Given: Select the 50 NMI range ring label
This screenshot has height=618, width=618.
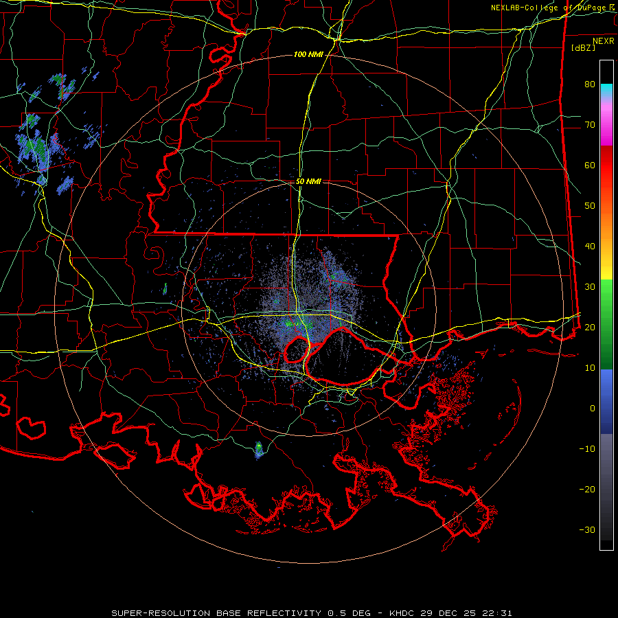Looking at the screenshot, I should point(308,181).
